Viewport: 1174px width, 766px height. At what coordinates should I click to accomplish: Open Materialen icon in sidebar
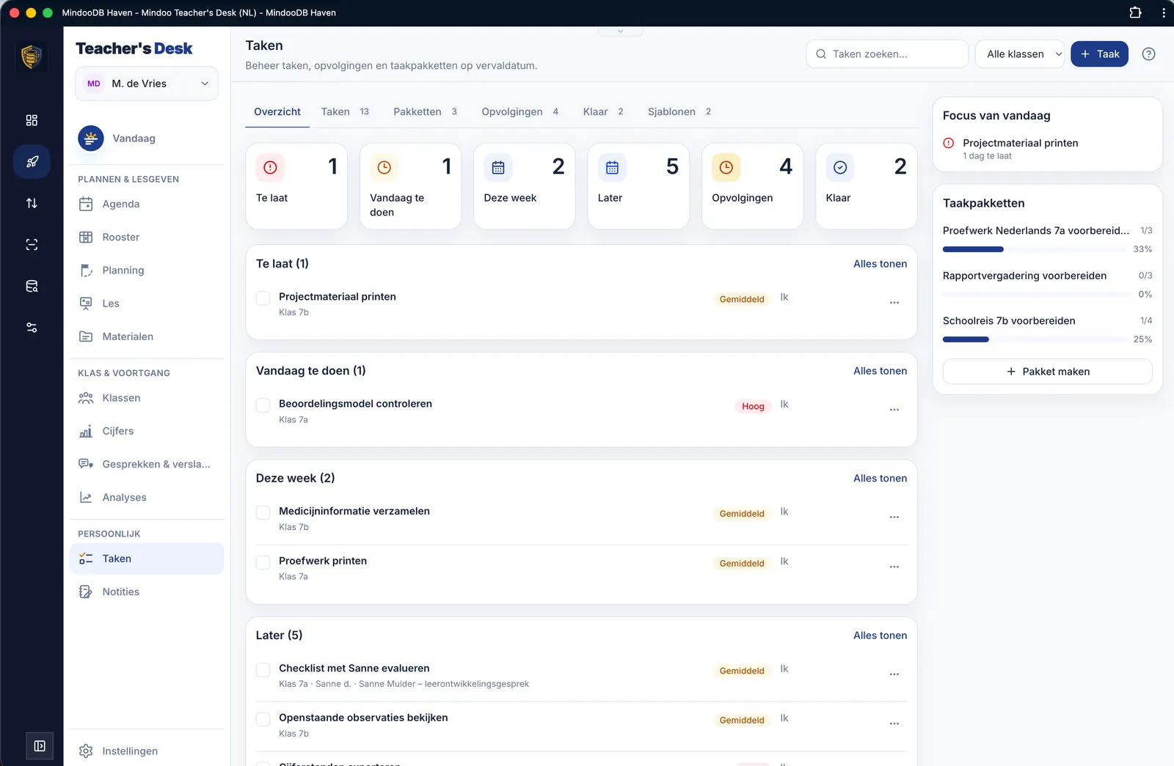[86, 336]
